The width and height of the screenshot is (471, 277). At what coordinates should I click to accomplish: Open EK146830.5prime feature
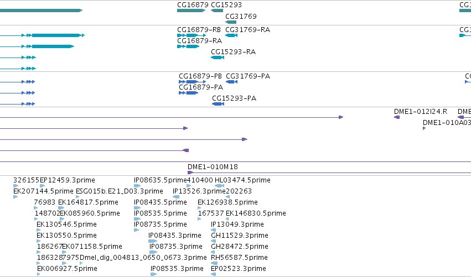coord(227,219)
